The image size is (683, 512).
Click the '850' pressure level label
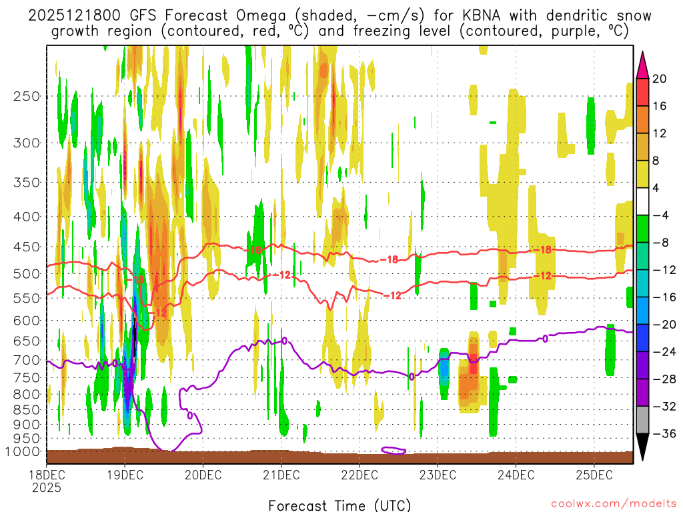click(x=27, y=410)
